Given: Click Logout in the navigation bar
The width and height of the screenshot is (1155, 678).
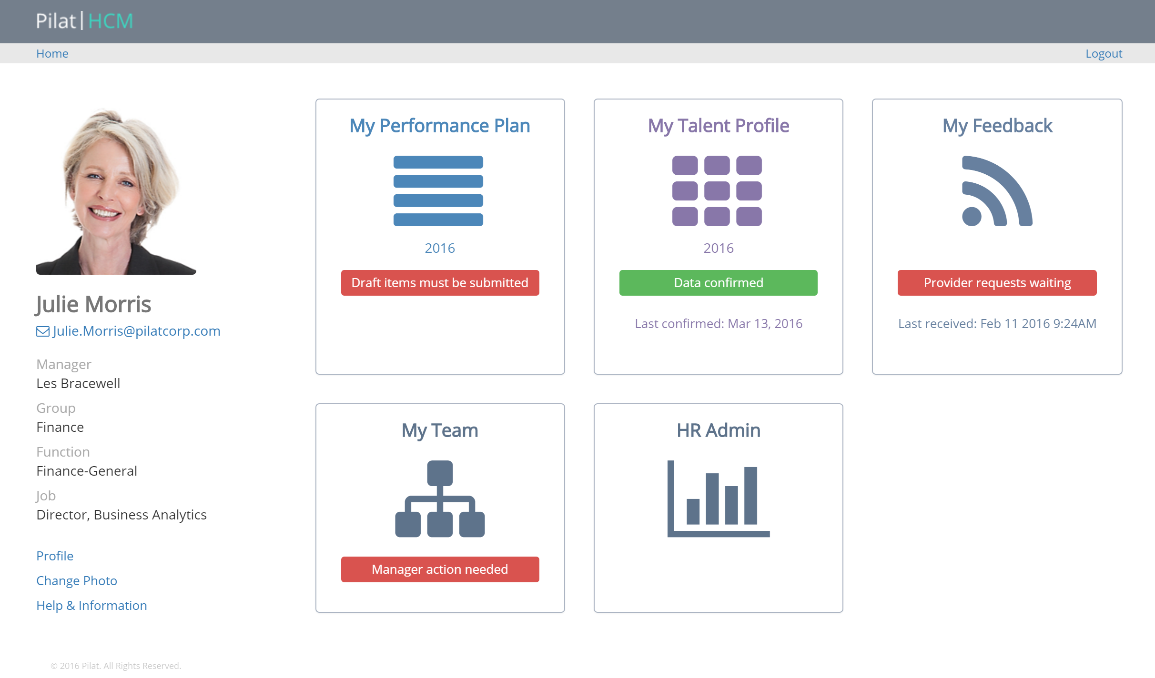Looking at the screenshot, I should point(1104,54).
